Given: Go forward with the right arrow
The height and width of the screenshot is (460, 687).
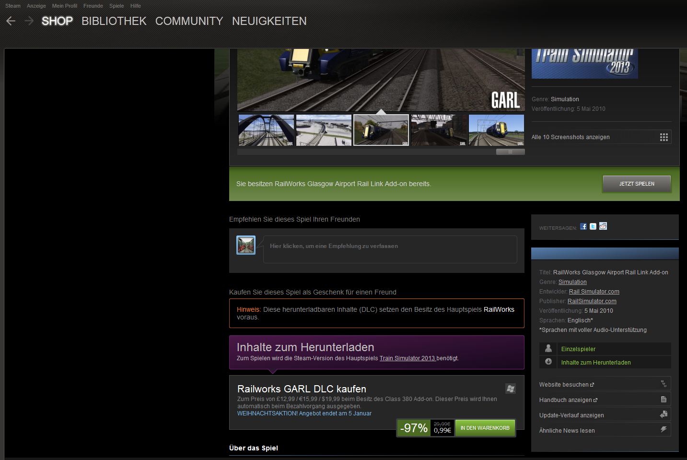Looking at the screenshot, I should 29,21.
